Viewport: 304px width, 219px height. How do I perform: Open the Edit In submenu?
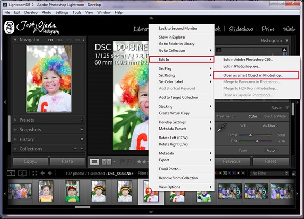(181, 60)
